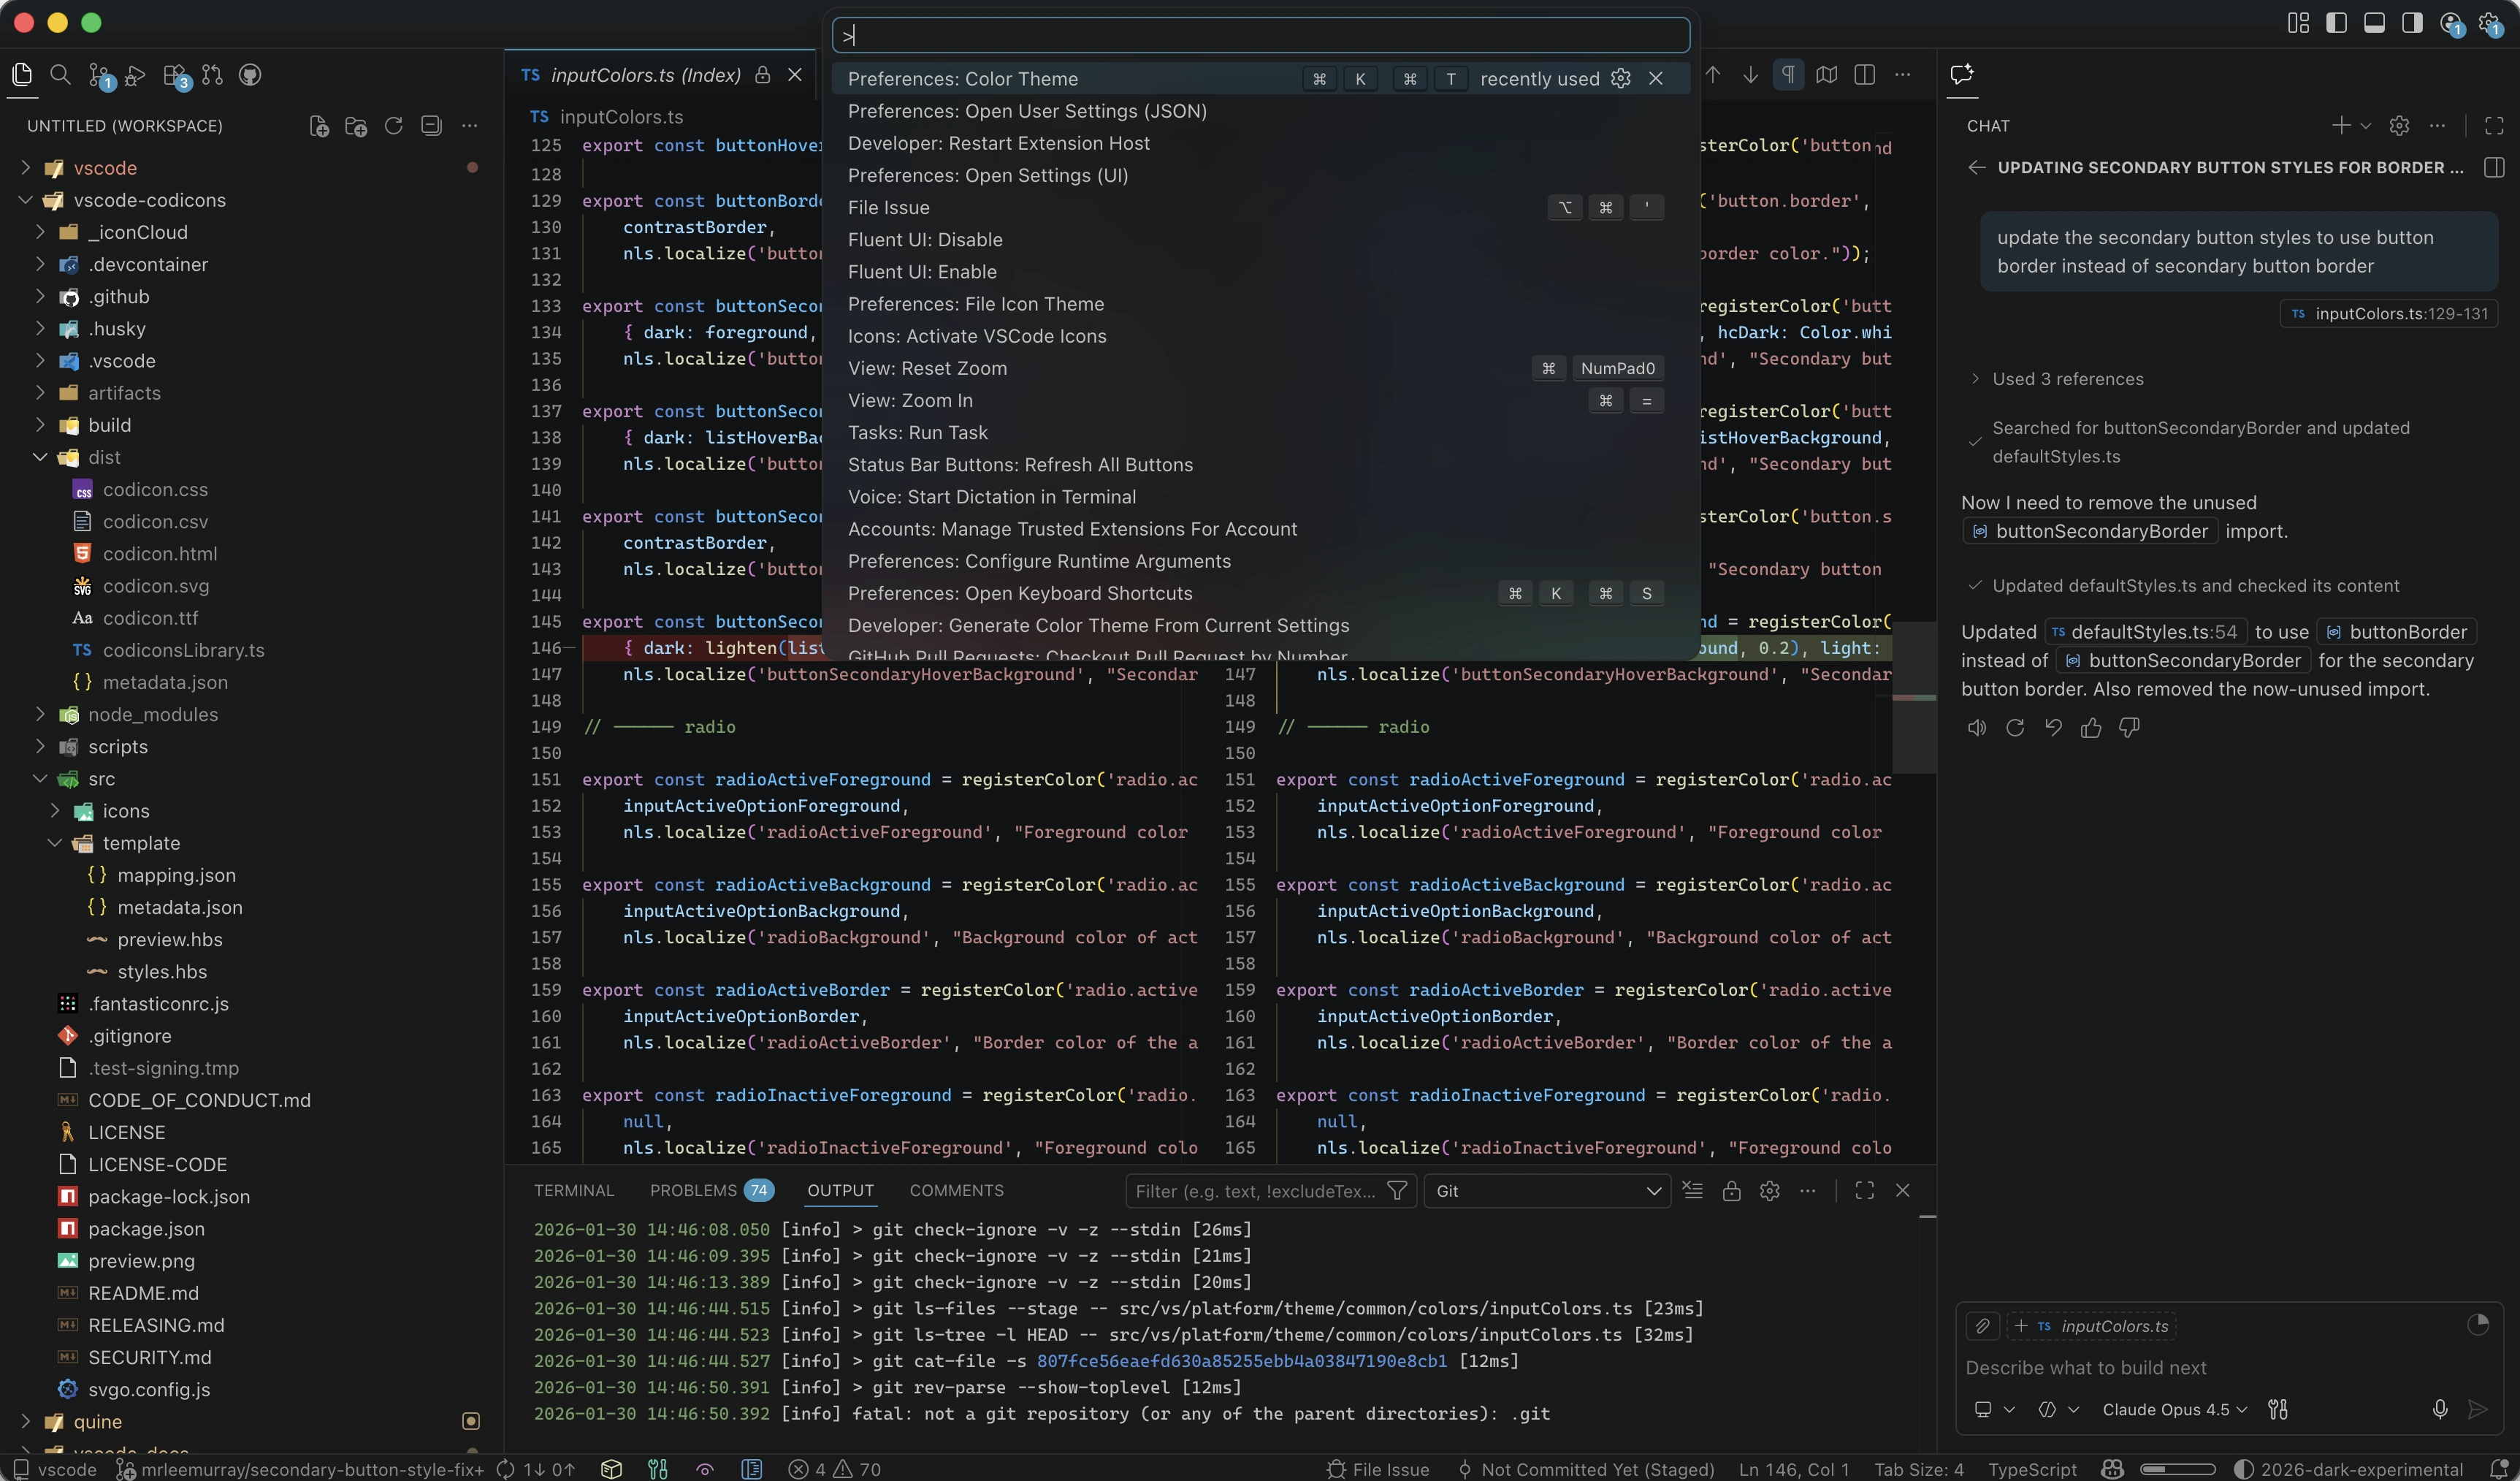The image size is (2520, 1481).
Task: Start voice dictation with the chat microphone
Action: point(2440,1410)
